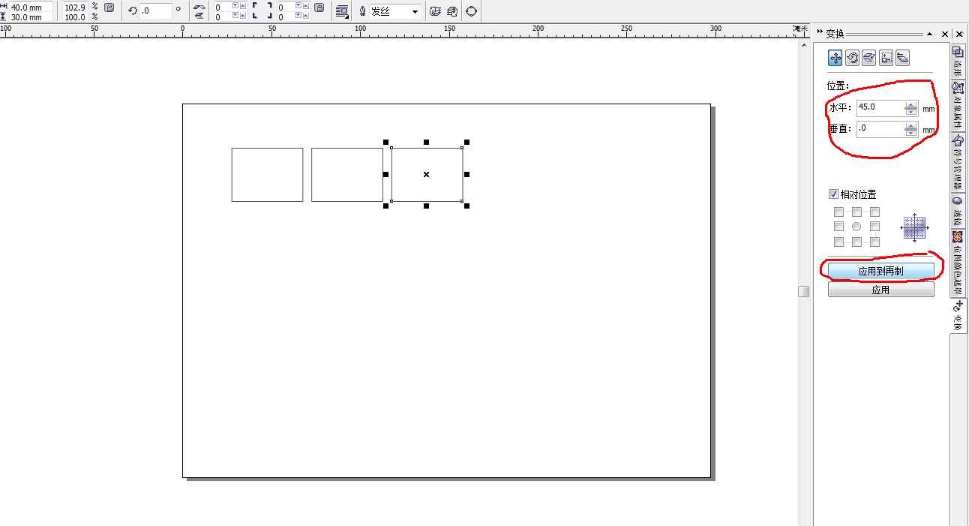This screenshot has width=969, height=526.
Task: Click the bottom-left corner roundness stepper
Action: (238, 16)
